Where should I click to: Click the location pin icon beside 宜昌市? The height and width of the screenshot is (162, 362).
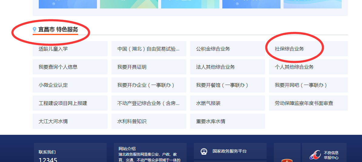(35, 30)
